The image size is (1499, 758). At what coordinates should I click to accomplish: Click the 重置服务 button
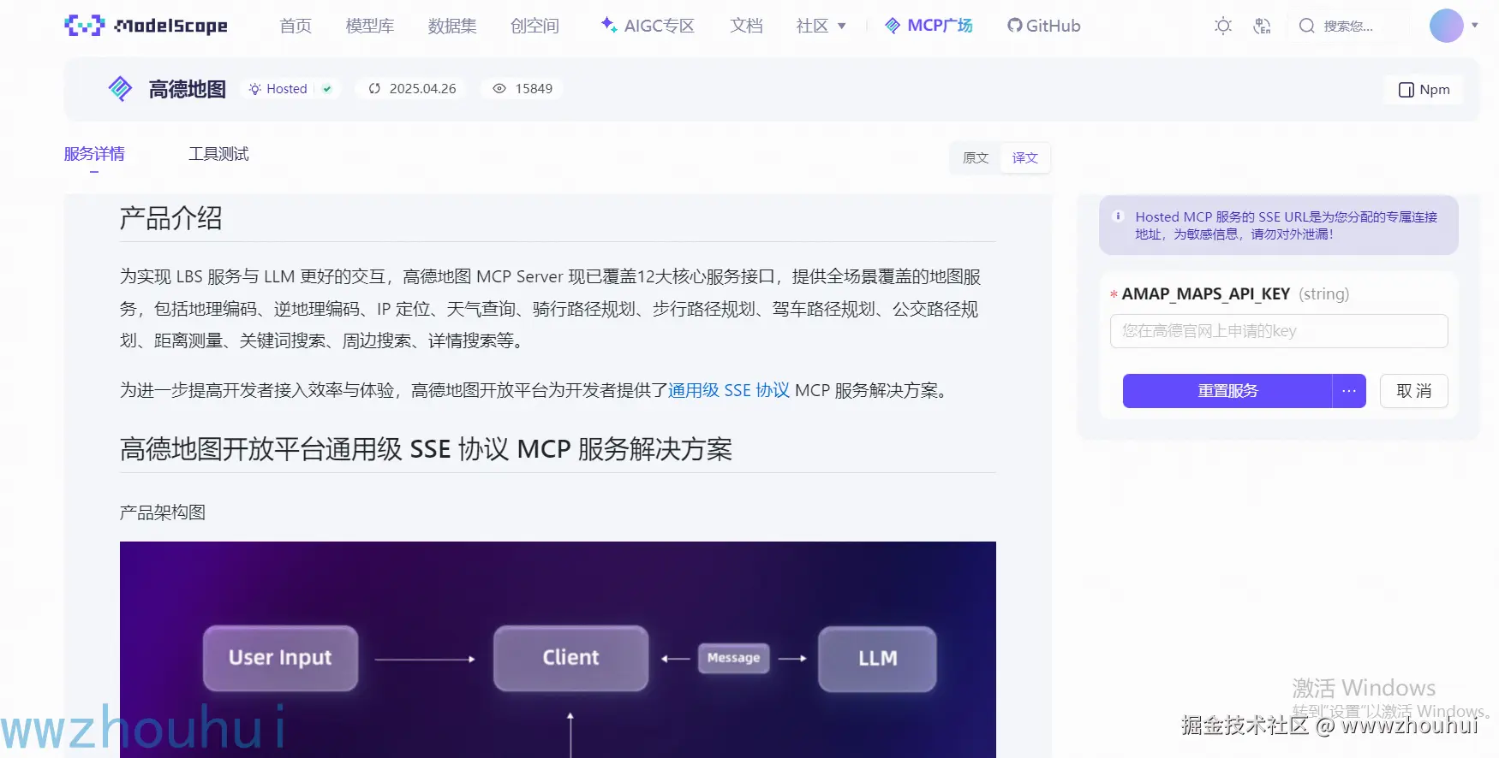pyautogui.click(x=1227, y=391)
